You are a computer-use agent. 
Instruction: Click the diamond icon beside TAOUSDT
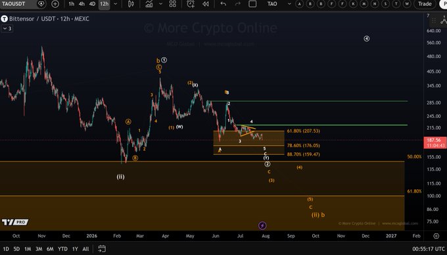click(41, 4)
